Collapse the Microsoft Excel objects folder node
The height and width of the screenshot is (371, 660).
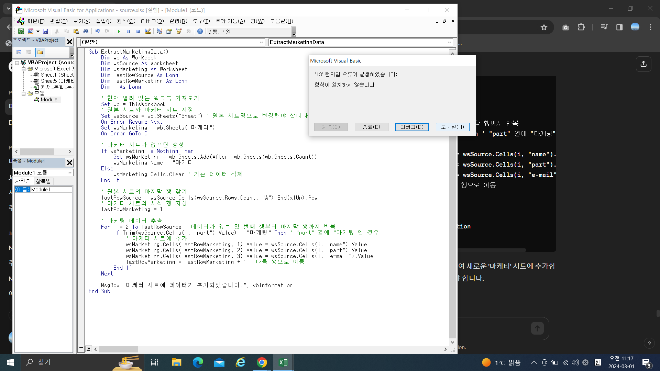pyautogui.click(x=23, y=69)
